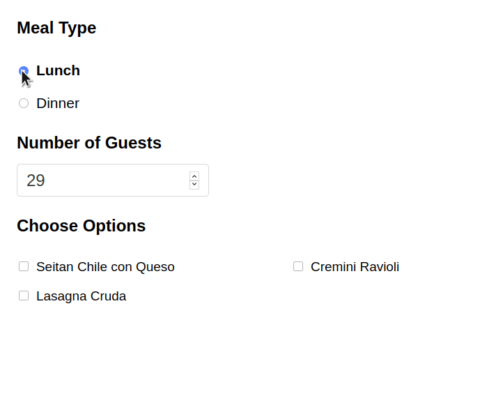Screen dimensions: 480x405
Task: Click the Lasagna Cruda label text
Action: (81, 296)
